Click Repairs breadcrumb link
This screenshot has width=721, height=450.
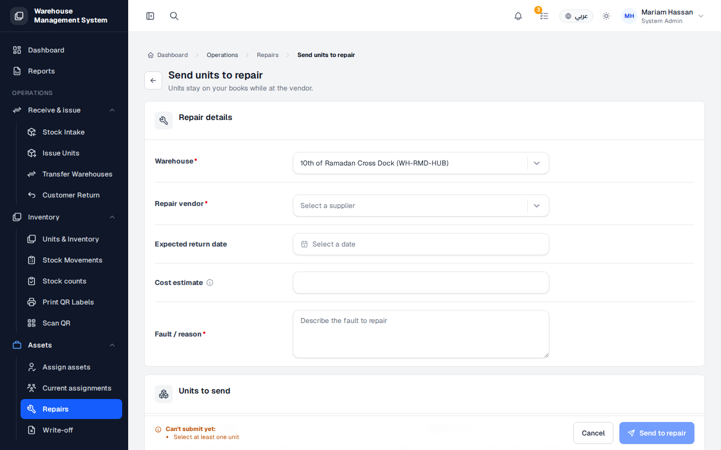click(268, 55)
